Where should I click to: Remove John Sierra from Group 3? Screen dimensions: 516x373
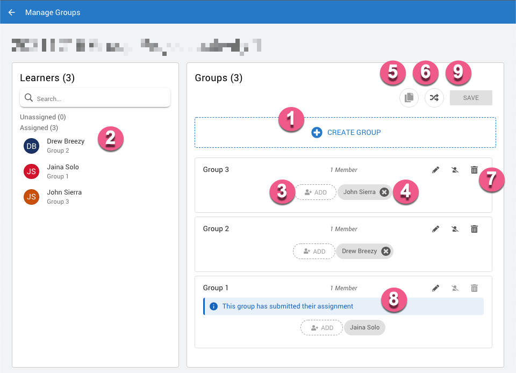[384, 192]
